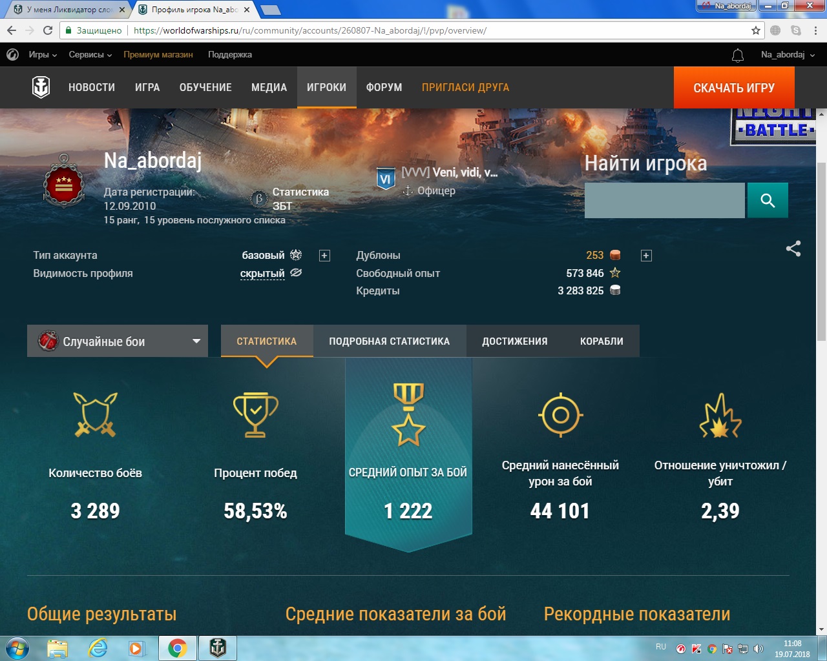Click the beta test ЗБТ badge icon
Image resolution: width=827 pixels, height=661 pixels.
(259, 199)
